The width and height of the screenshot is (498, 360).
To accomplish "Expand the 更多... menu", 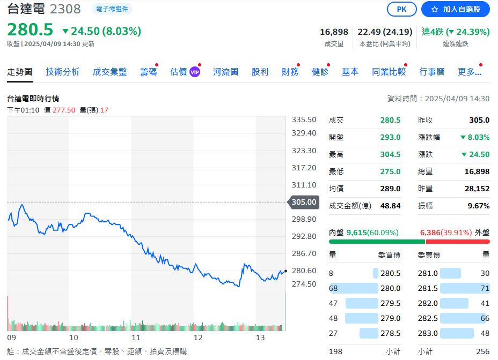I will [470, 72].
